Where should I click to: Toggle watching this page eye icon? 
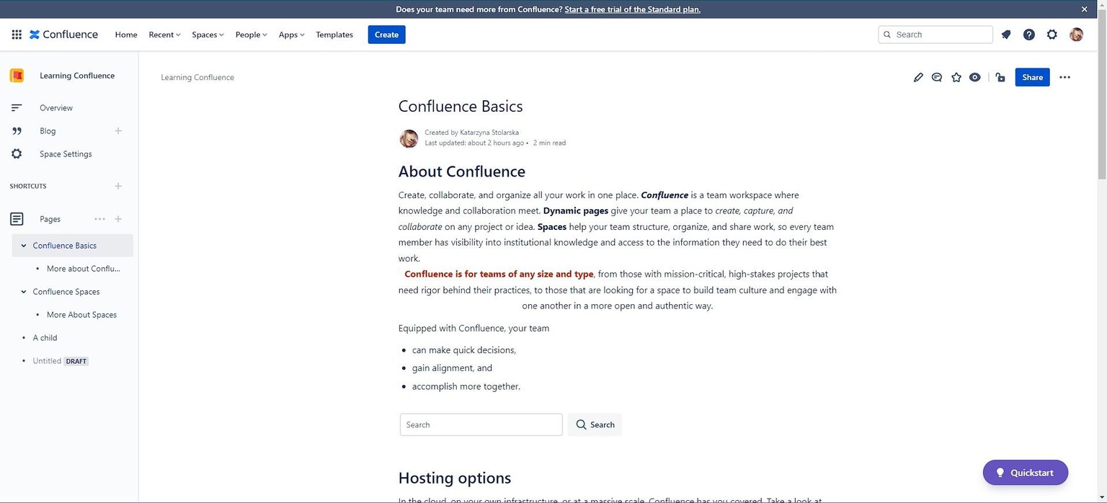975,77
